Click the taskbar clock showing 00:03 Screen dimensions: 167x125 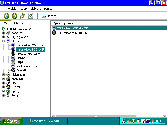[x=160, y=121]
